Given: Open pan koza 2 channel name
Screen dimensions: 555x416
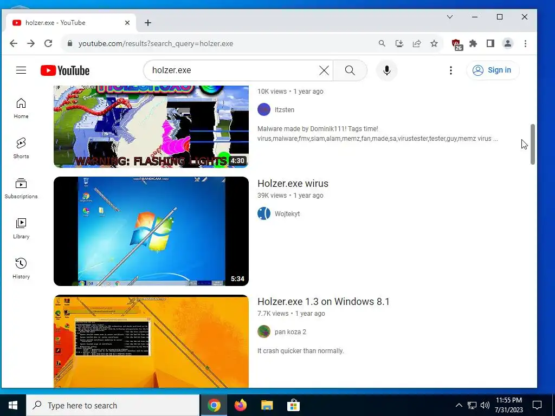Looking at the screenshot, I should point(291,332).
